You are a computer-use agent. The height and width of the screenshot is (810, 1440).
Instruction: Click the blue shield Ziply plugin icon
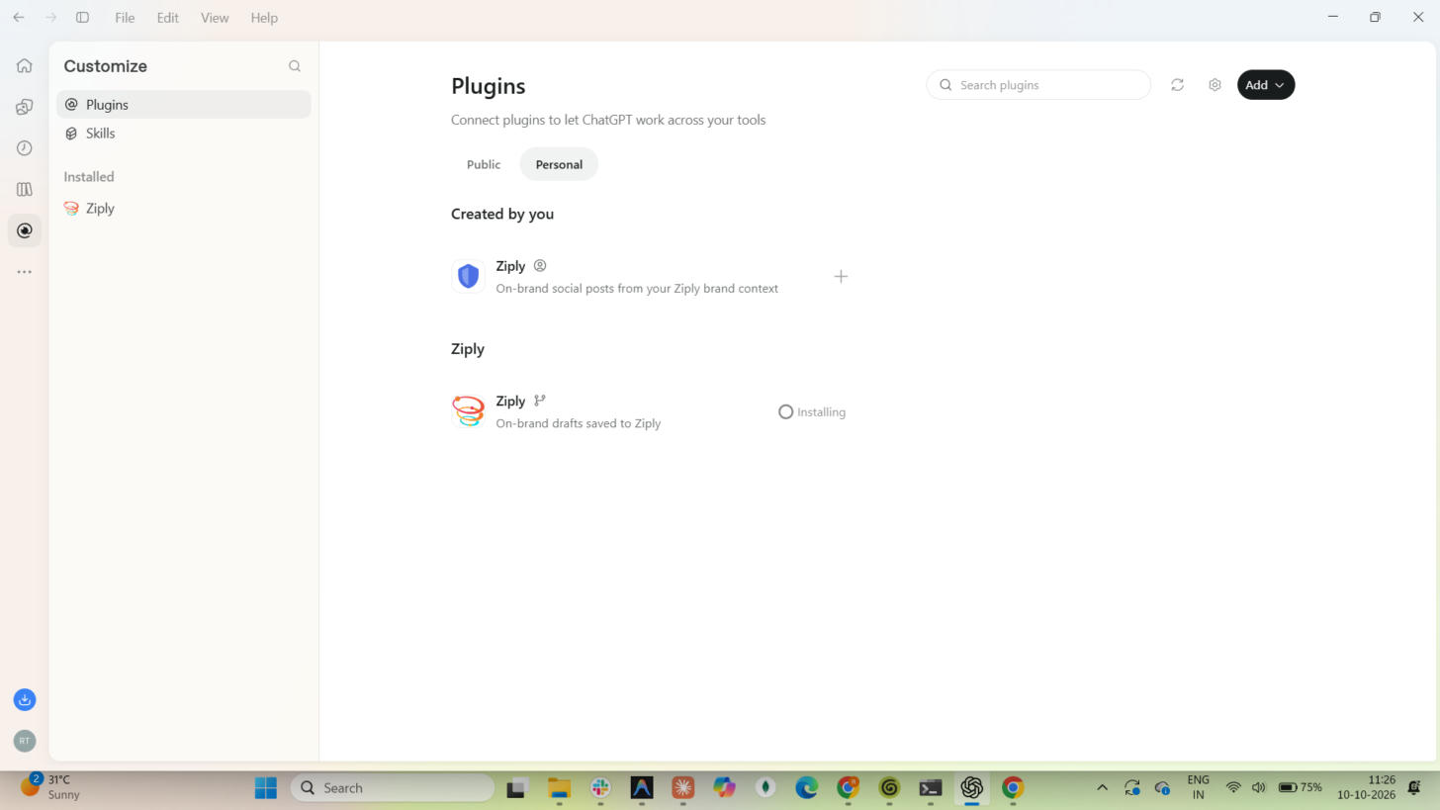click(x=469, y=277)
